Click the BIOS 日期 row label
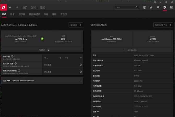 (x=97, y=107)
